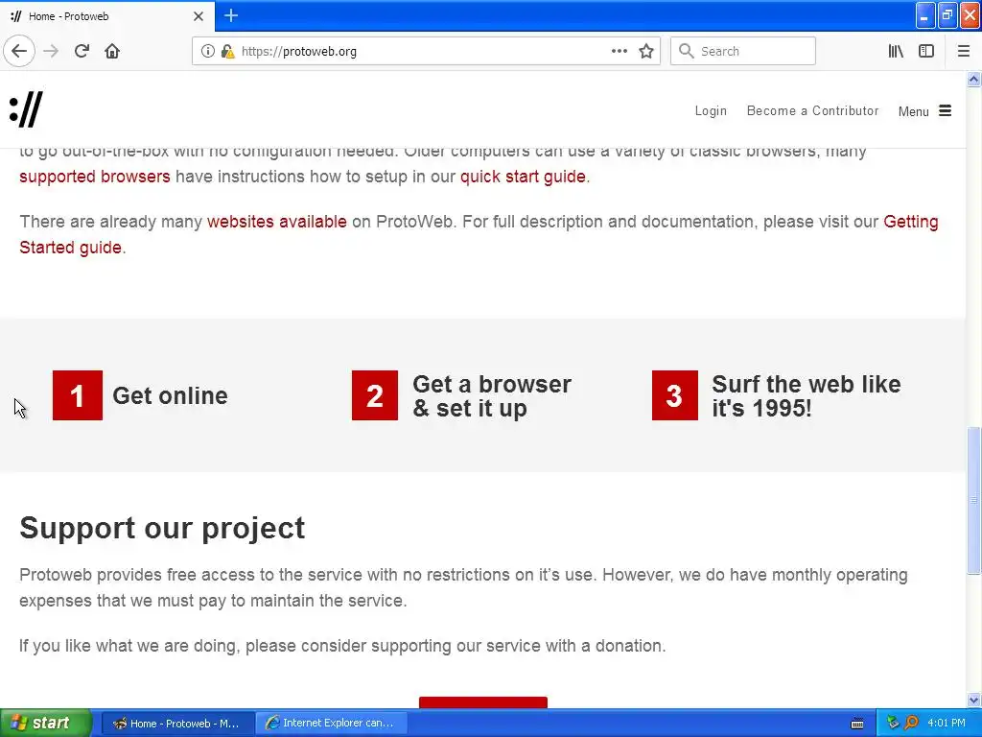
Task: Show site information icon in address bar
Action: pyautogui.click(x=207, y=51)
